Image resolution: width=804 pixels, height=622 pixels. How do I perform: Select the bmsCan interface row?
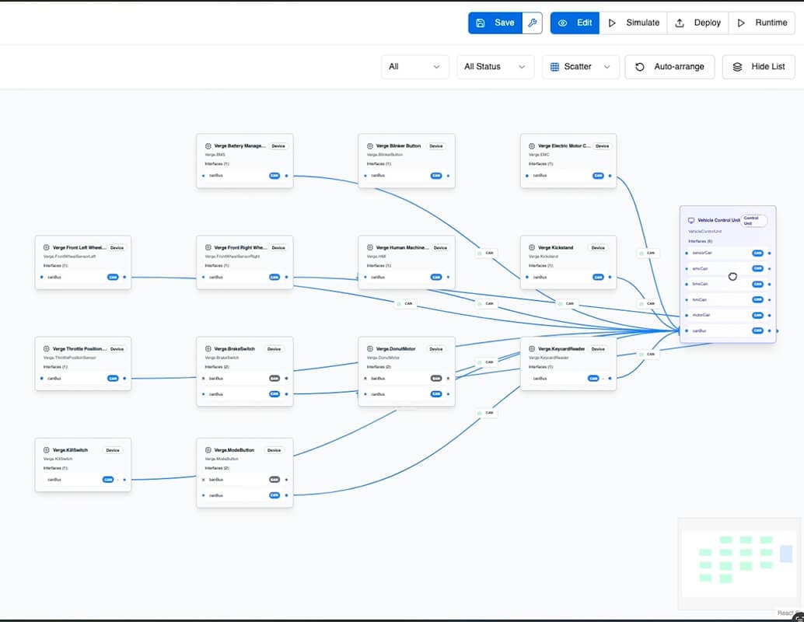click(x=728, y=284)
